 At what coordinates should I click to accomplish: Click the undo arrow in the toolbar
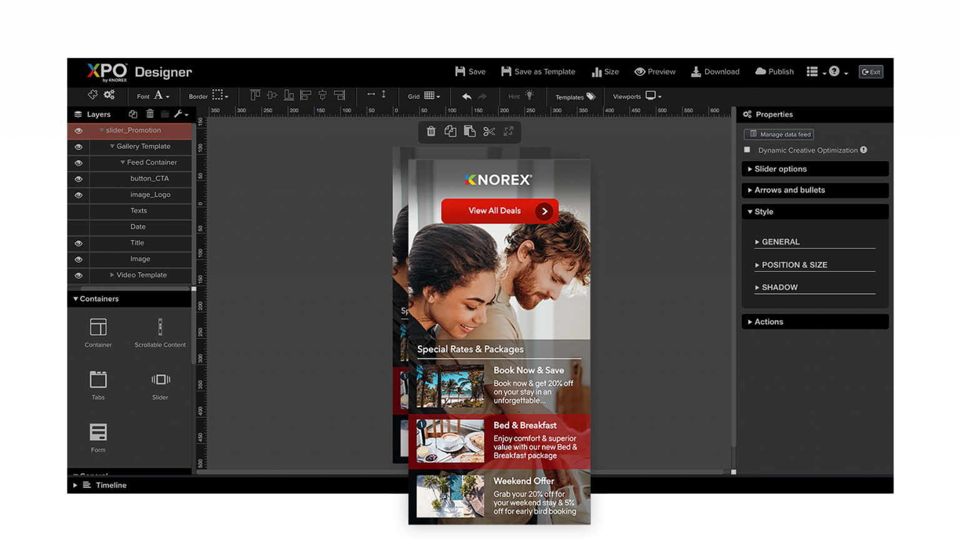click(466, 96)
